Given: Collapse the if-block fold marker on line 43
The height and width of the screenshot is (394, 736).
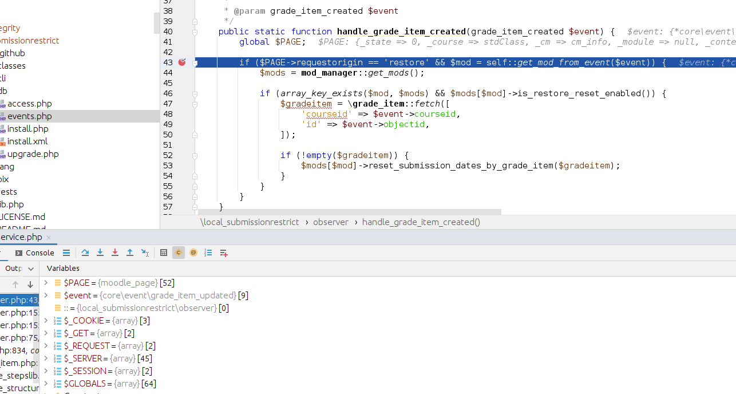Looking at the screenshot, I should pyautogui.click(x=195, y=62).
